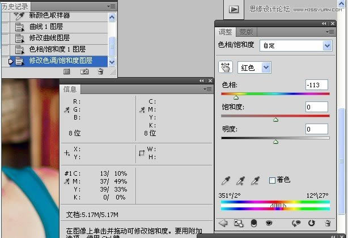The image size is (348, 238).
Task: Select the on-image targeted adjustment hand tool
Action: [x=226, y=67]
